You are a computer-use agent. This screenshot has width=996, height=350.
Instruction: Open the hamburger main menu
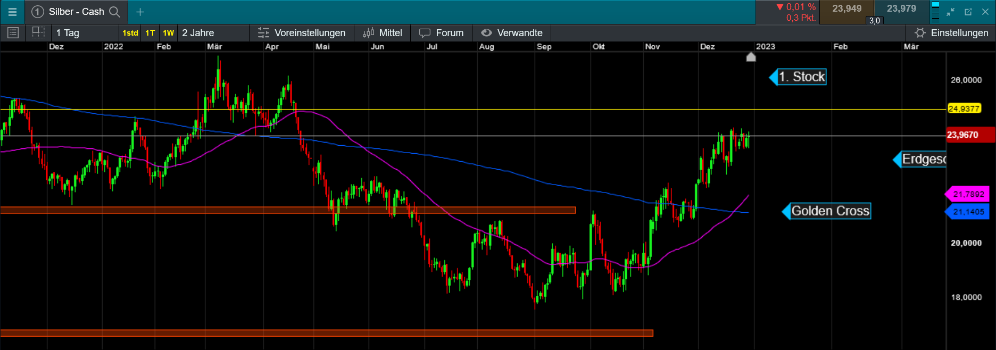(12, 12)
